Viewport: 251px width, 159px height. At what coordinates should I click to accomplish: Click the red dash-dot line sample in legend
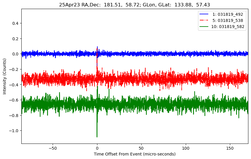(204, 20)
